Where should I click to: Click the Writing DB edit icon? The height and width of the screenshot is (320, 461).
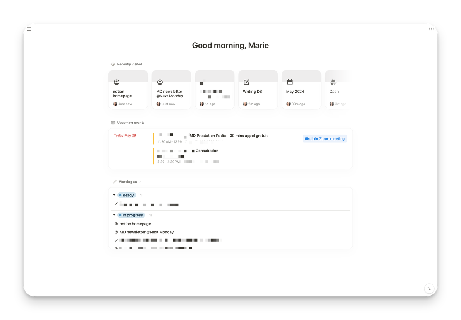click(246, 82)
